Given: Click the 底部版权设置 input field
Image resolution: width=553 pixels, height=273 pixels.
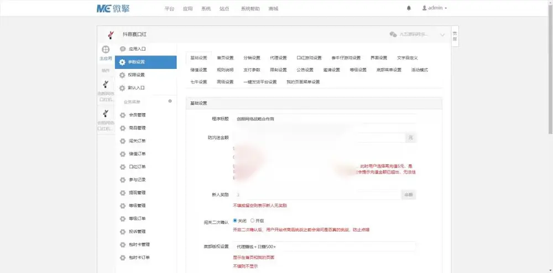Looking at the screenshot, I should 325,247.
